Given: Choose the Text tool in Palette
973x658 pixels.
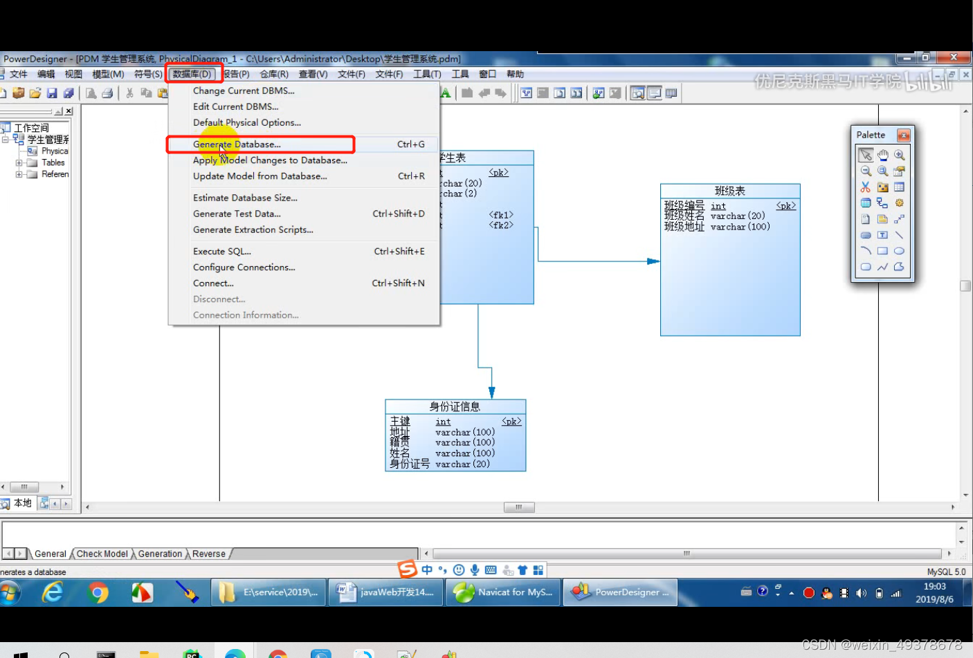Looking at the screenshot, I should (882, 235).
